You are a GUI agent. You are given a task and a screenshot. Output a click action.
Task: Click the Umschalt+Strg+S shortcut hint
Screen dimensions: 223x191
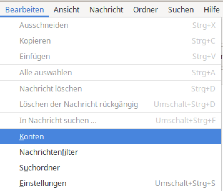(x=185, y=183)
